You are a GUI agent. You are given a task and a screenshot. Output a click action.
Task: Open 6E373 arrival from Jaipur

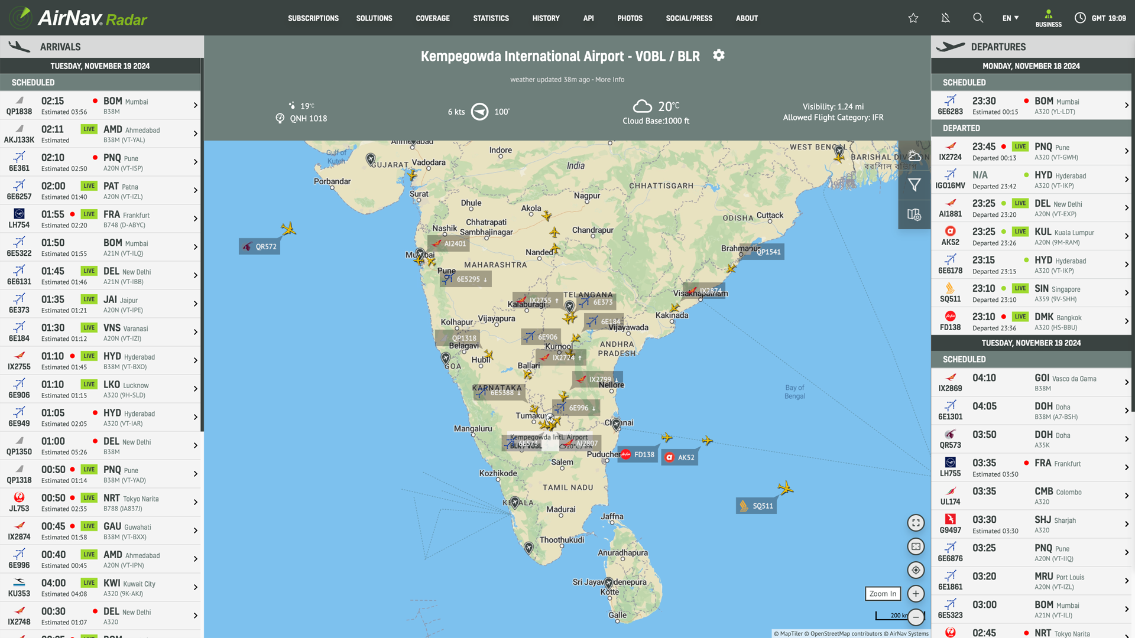(x=100, y=304)
